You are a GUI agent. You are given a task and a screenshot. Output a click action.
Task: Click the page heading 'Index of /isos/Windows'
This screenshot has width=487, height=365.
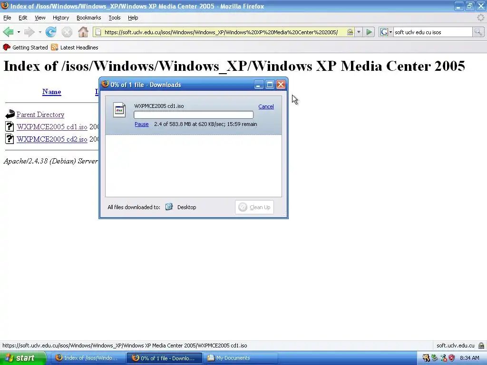click(234, 66)
